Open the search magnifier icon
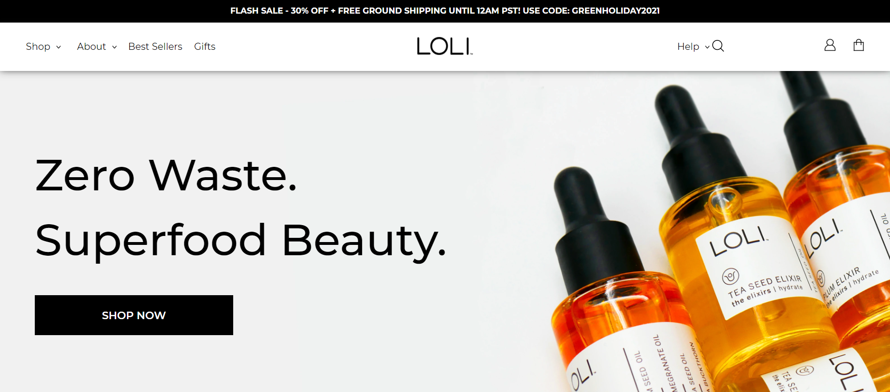This screenshot has width=890, height=392. pyautogui.click(x=718, y=46)
